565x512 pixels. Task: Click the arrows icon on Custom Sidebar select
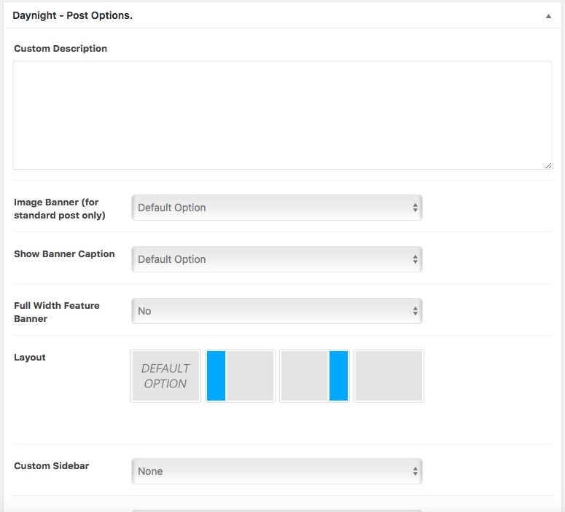415,471
